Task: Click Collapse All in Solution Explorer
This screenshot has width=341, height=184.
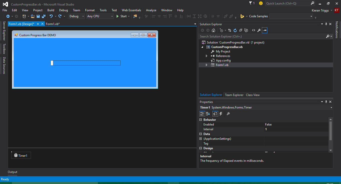Action: (241, 30)
